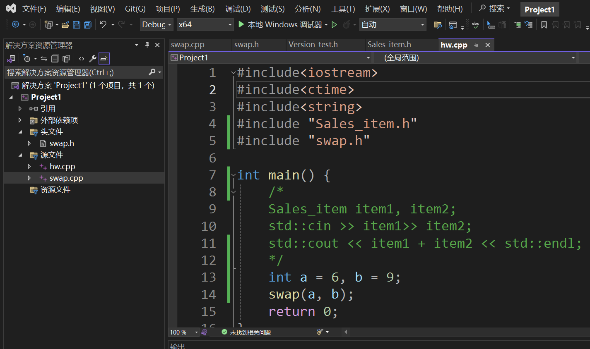The height and width of the screenshot is (349, 590).
Task: Click the find in files folder-search icon
Action: click(438, 25)
